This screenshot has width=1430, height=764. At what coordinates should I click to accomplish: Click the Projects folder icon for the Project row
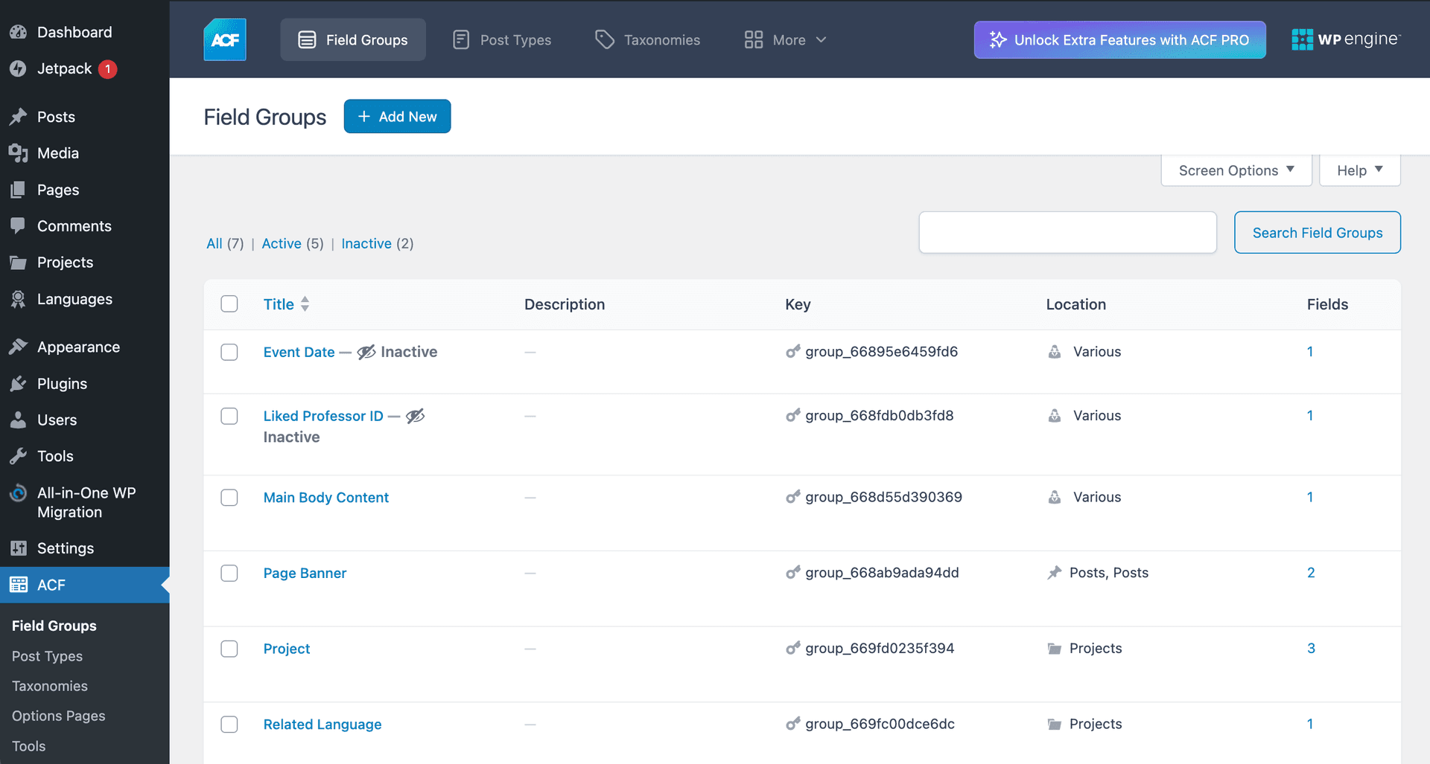pyautogui.click(x=1054, y=649)
